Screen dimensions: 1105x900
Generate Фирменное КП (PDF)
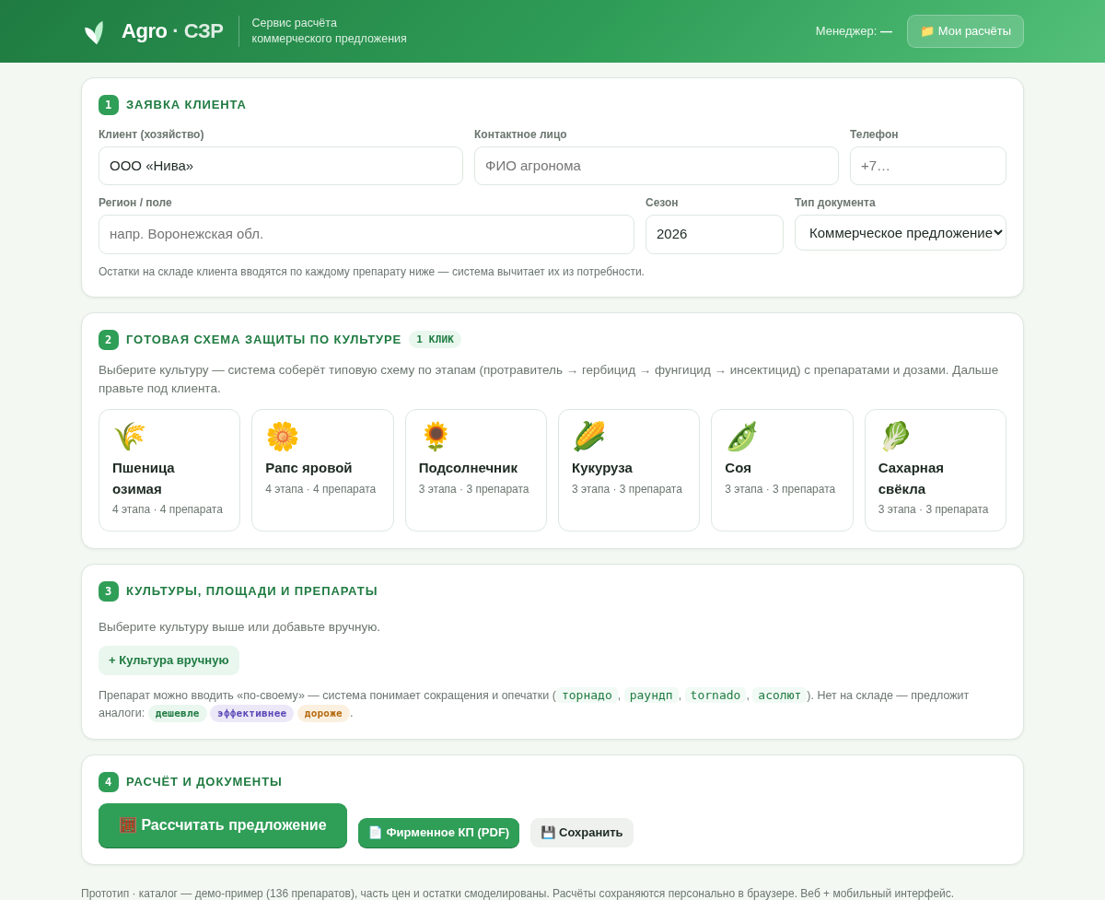[438, 833]
